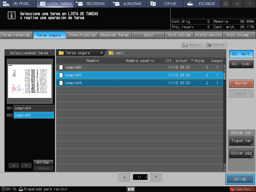Click the 11/10 09:03 timestamp cell
The height and width of the screenshot is (192, 256).
click(x=179, y=83)
